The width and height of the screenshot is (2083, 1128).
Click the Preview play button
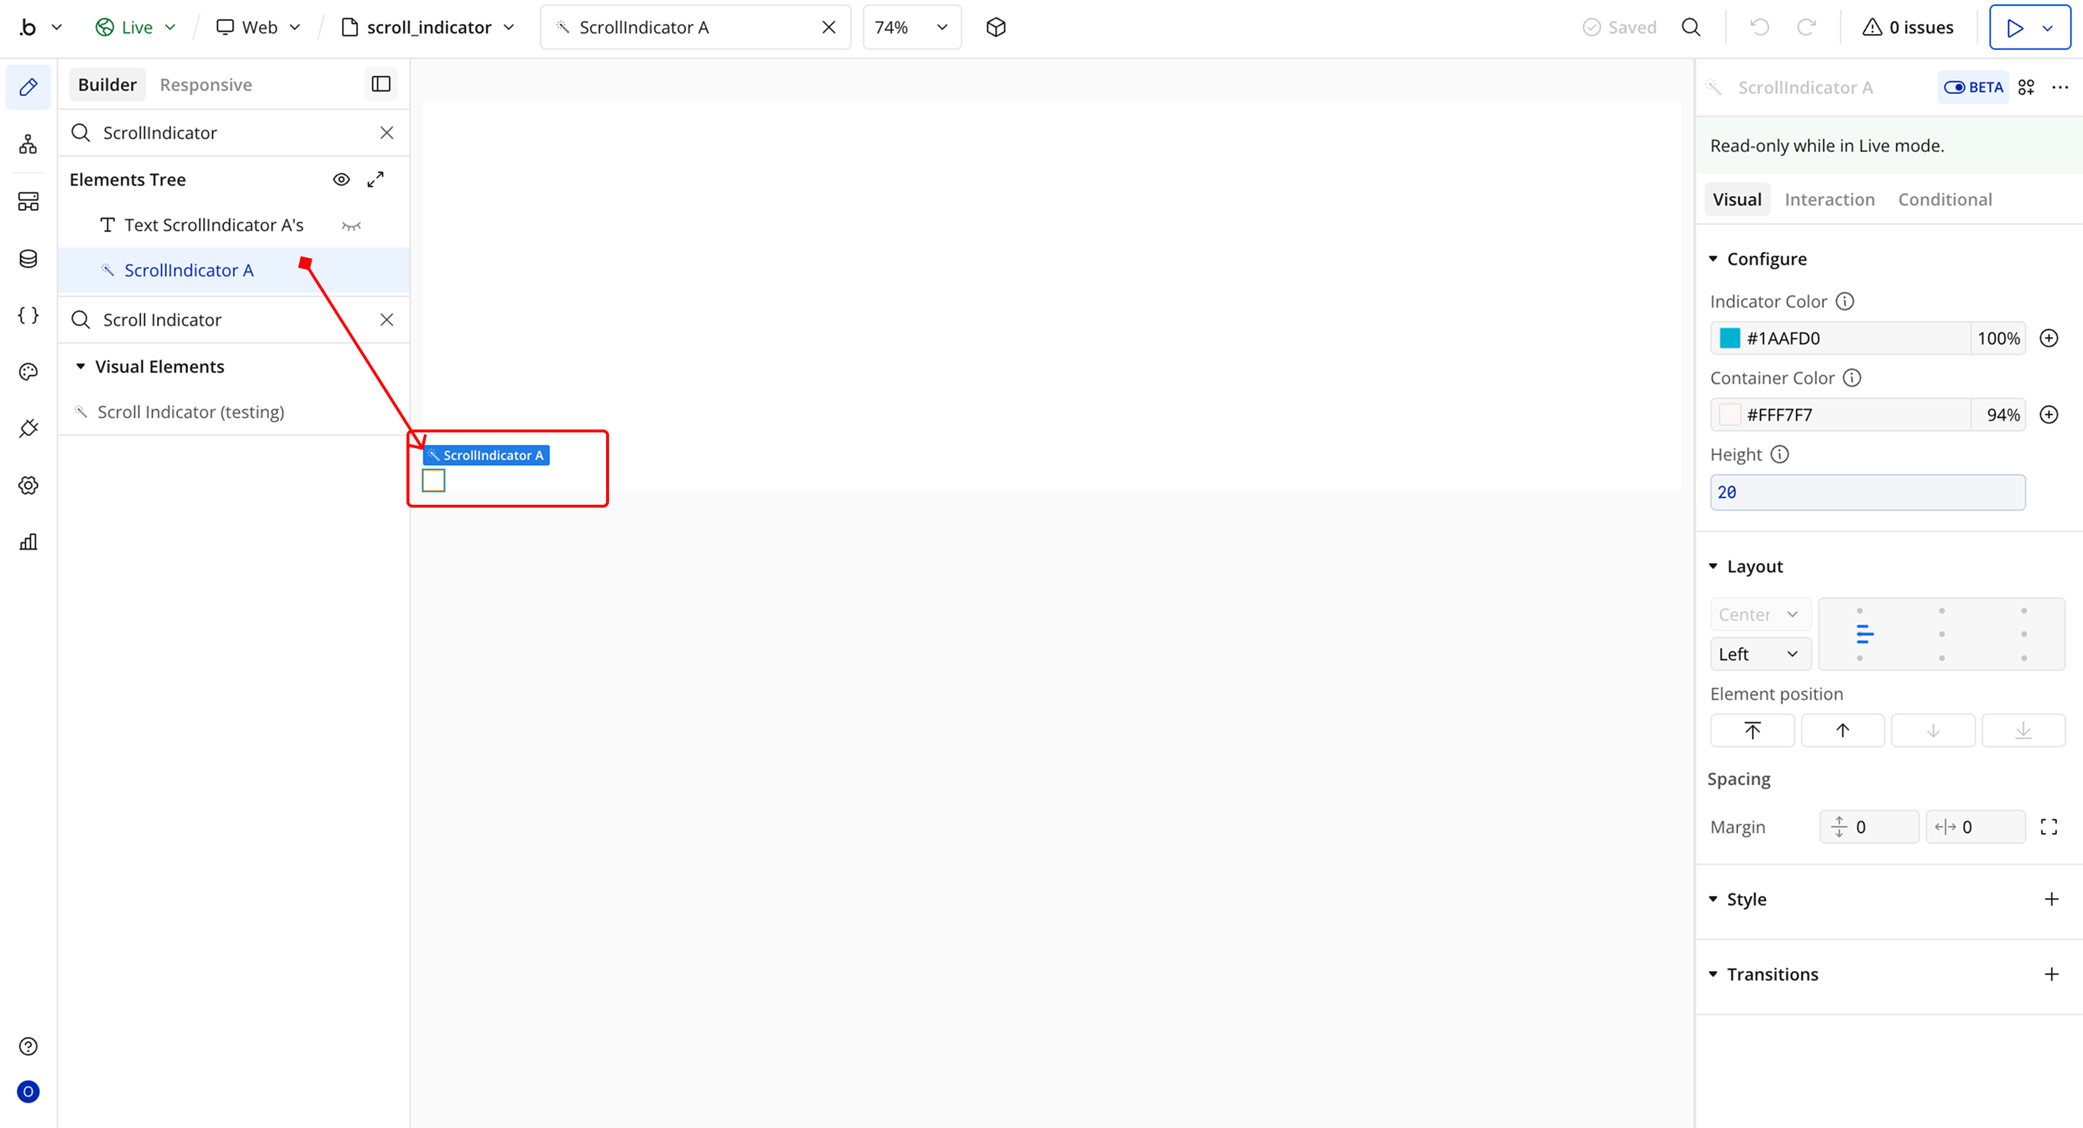click(2014, 27)
